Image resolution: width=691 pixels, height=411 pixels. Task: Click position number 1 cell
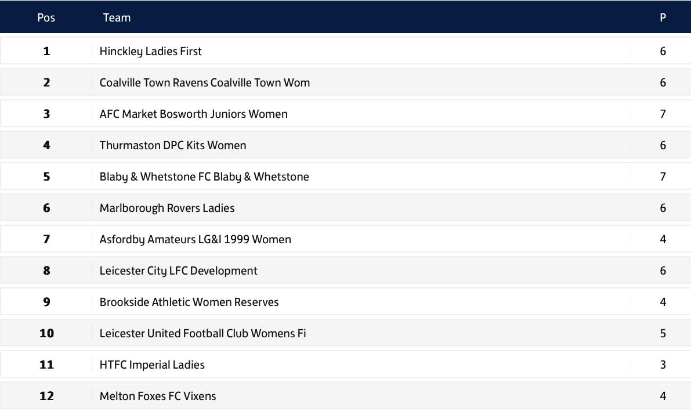coord(46,51)
